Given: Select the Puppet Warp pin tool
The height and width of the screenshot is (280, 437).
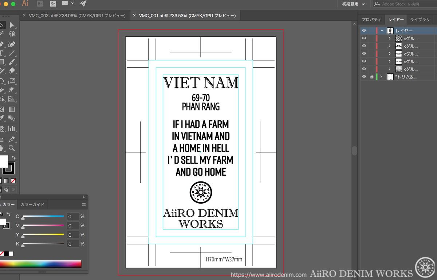Looking at the screenshot, I should pyautogui.click(x=12, y=90).
